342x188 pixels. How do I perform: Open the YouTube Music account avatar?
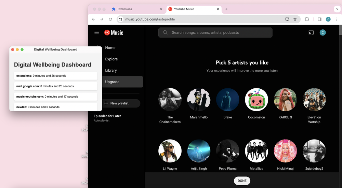(323, 32)
